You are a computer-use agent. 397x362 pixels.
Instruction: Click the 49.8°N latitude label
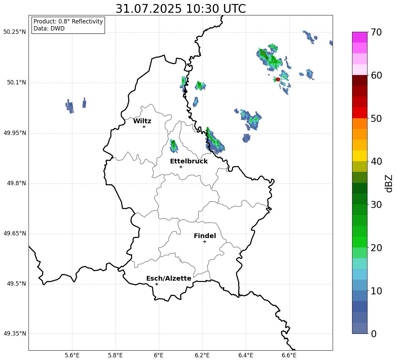coord(16,183)
